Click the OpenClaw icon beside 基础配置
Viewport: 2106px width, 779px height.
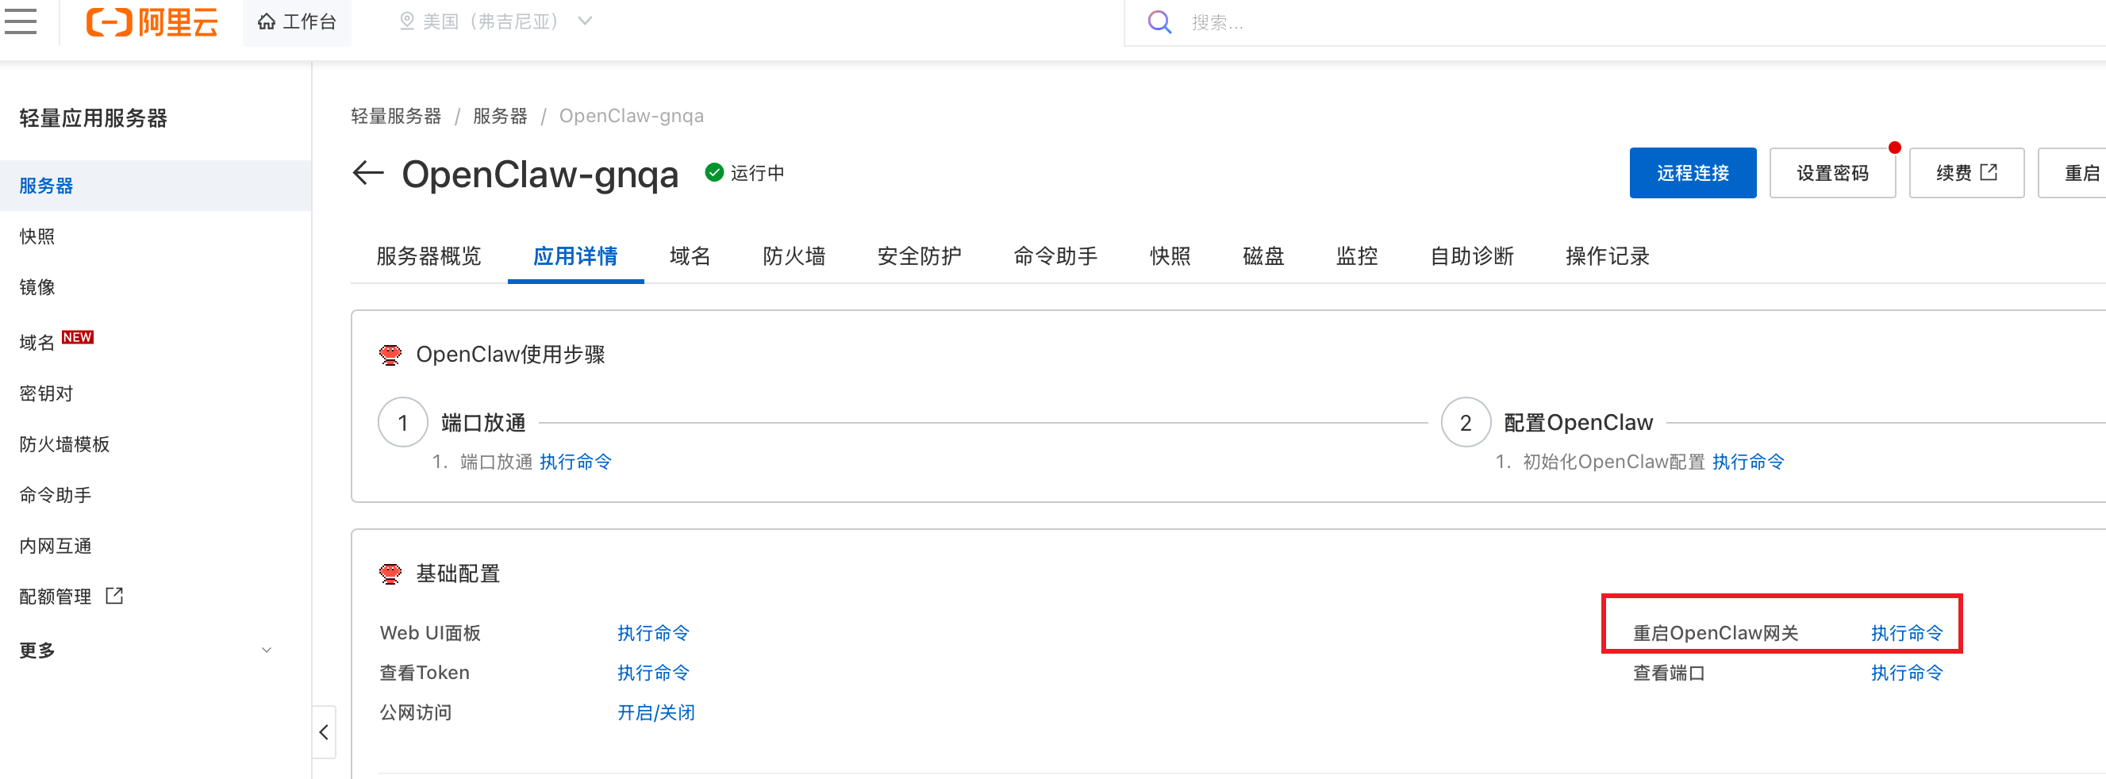tap(390, 574)
